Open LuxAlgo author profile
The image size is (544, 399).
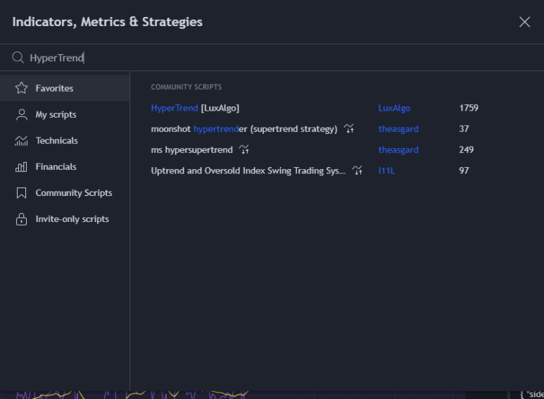pyautogui.click(x=394, y=108)
